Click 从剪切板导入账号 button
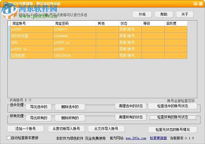Viewport: 205px width, 144px height. 66,129
